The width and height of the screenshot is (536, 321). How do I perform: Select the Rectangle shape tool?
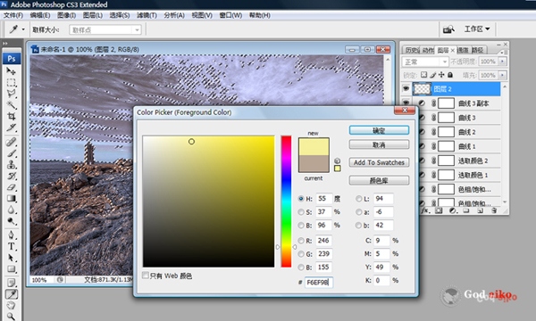click(x=12, y=268)
